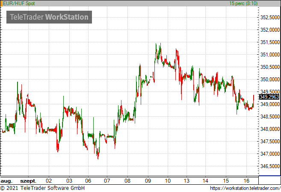Click the 350,0000 price axis label
281x192 pixels.
click(270, 80)
